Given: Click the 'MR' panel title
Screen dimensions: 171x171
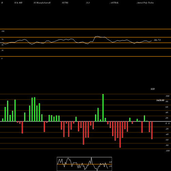Looking at the screenshot, I should [153, 89].
